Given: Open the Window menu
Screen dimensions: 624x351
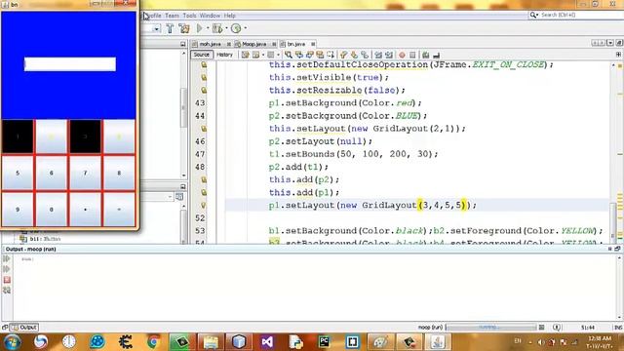Looking at the screenshot, I should [x=210, y=16].
